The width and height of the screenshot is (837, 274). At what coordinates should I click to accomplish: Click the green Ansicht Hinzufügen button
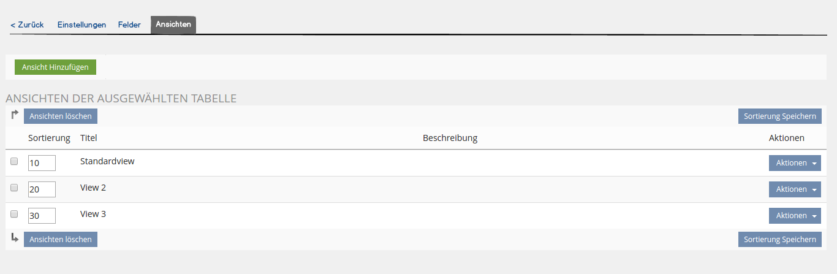(55, 67)
